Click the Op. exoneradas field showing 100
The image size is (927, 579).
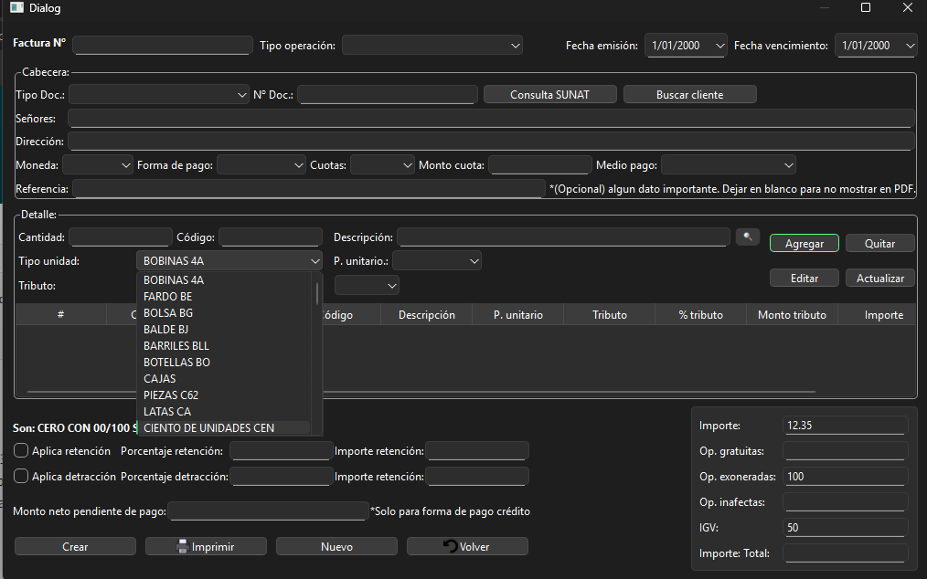click(846, 476)
